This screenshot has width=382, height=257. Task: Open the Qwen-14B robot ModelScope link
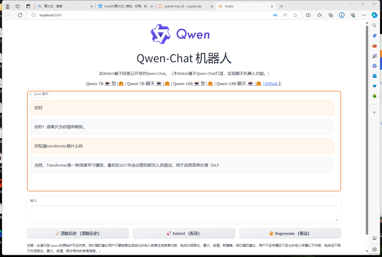(197, 83)
